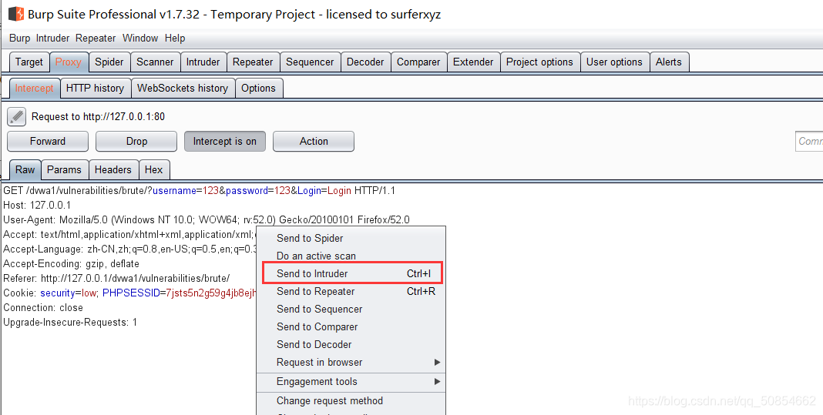Select the Raw request view tab
The width and height of the screenshot is (823, 415).
(25, 169)
